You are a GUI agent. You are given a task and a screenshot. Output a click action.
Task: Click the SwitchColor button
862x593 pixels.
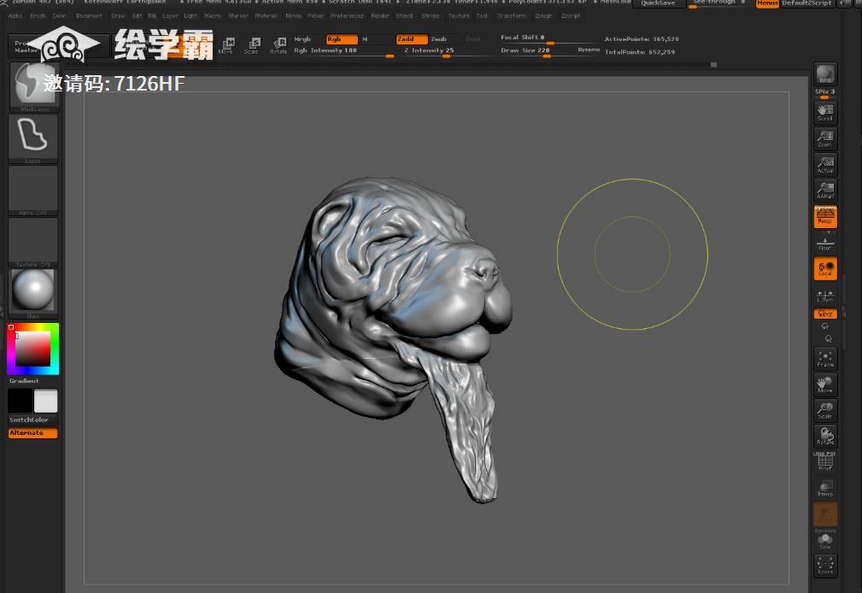click(33, 420)
